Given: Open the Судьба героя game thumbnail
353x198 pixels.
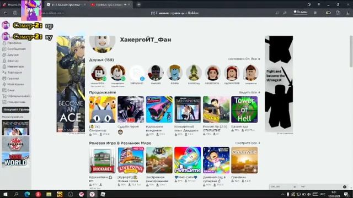Looking at the screenshot, I should (131, 109).
